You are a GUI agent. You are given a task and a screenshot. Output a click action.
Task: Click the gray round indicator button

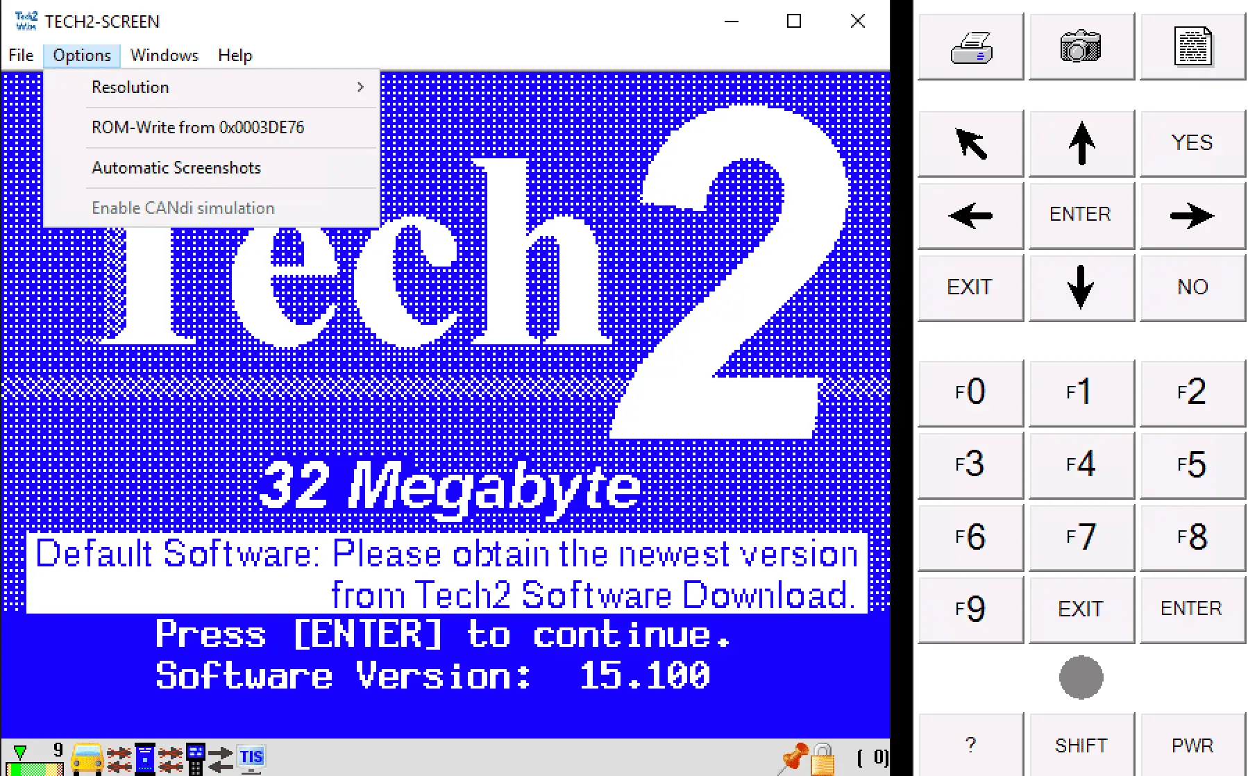coord(1081,677)
